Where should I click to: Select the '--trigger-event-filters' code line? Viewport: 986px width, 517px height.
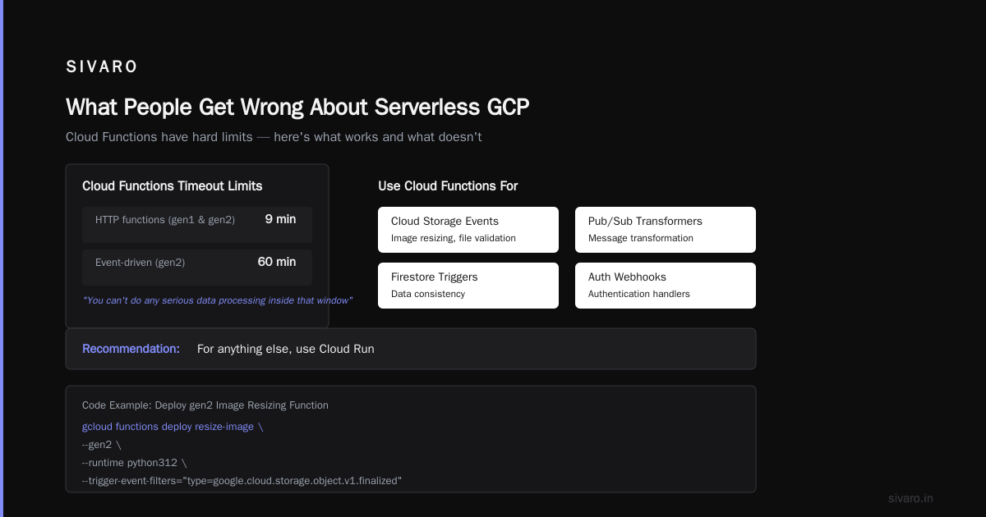click(242, 481)
